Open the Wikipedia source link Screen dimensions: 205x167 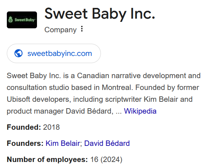point(140,111)
